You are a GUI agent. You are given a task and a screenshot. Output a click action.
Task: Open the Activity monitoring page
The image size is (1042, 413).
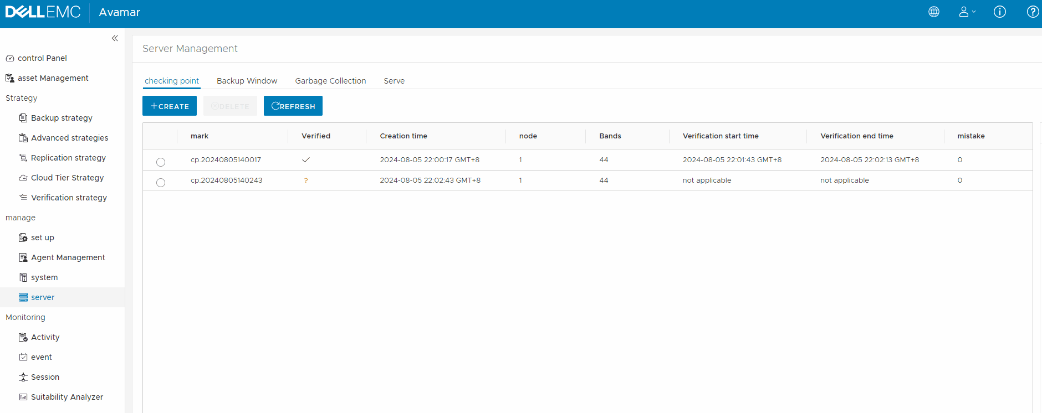click(45, 337)
